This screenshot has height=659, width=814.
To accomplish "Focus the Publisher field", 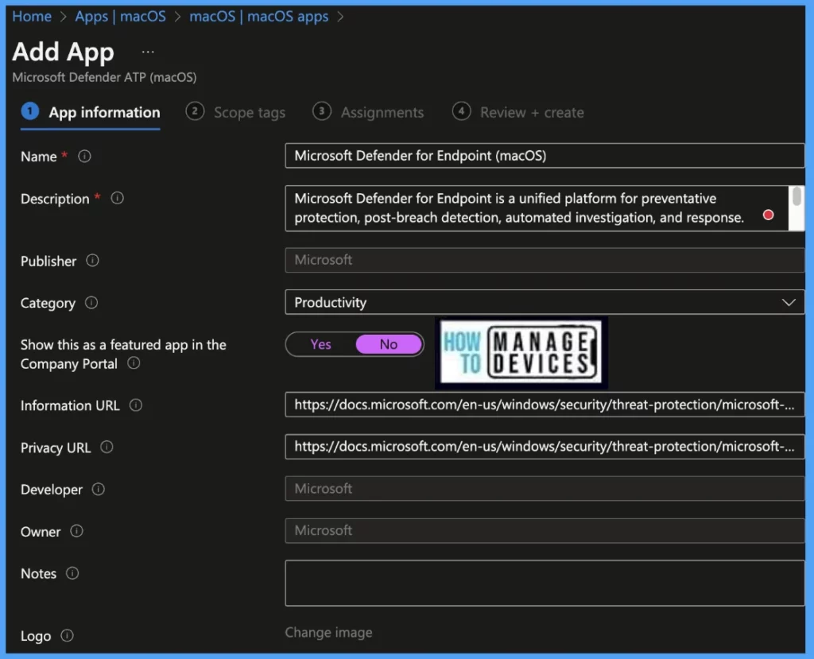I will [x=545, y=260].
